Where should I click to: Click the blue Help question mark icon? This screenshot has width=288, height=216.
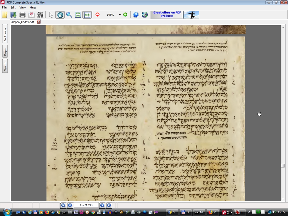136,15
